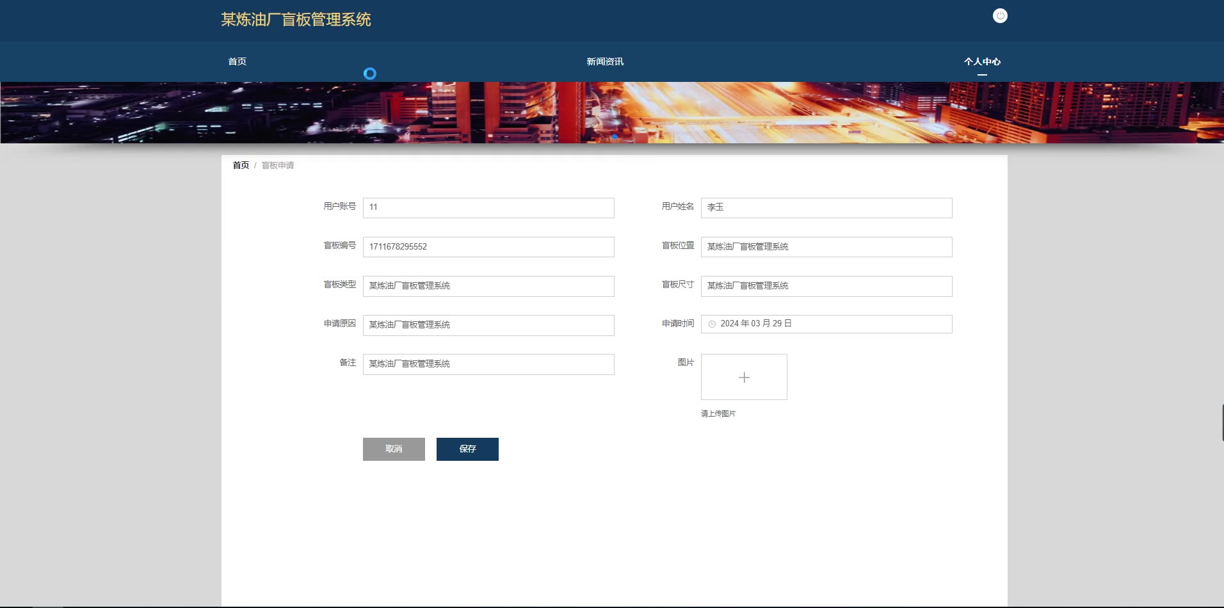Focus the 申请原因 input field
The height and width of the screenshot is (608, 1224).
[488, 325]
